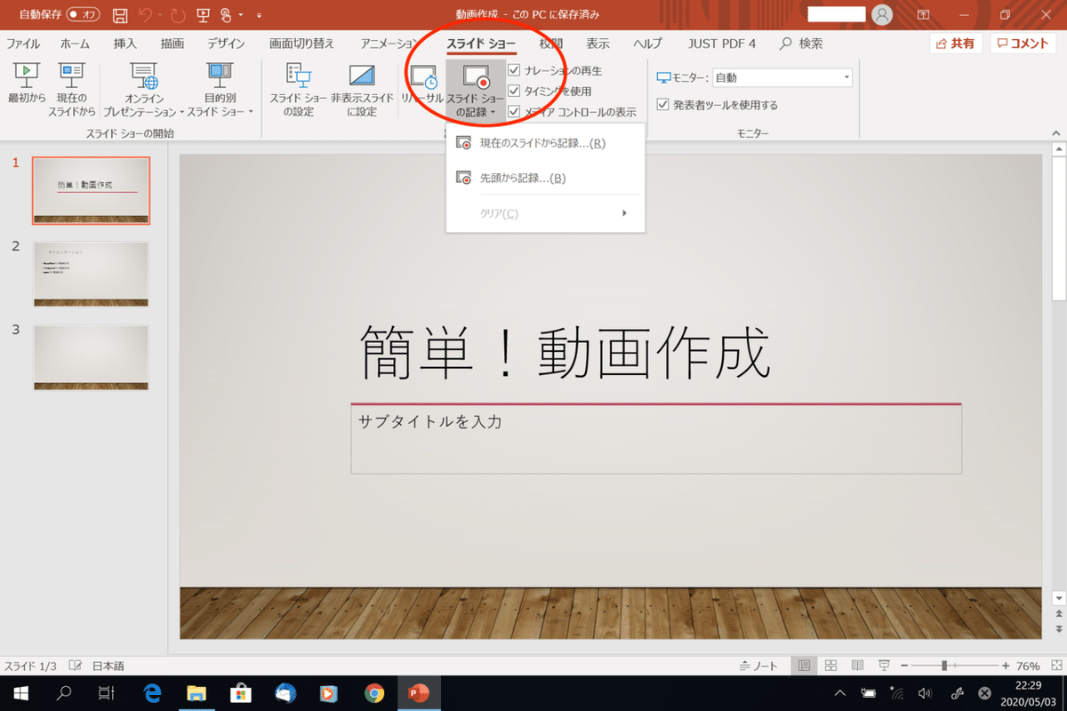This screenshot has width=1067, height=711.
Task: Open user account avatar icon
Action: [x=882, y=15]
